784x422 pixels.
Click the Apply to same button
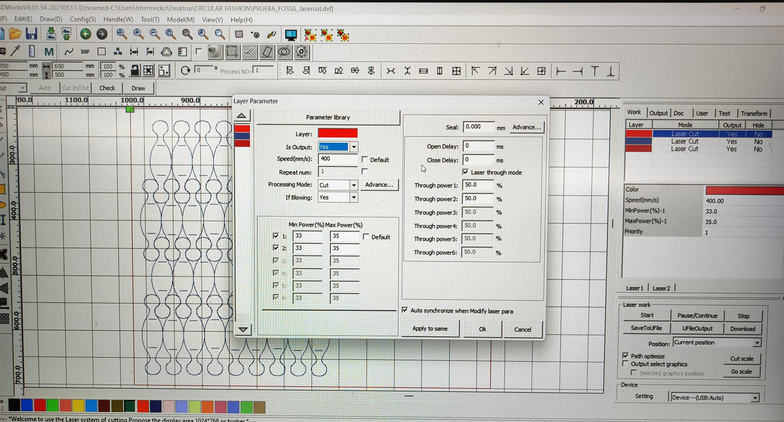coord(430,328)
